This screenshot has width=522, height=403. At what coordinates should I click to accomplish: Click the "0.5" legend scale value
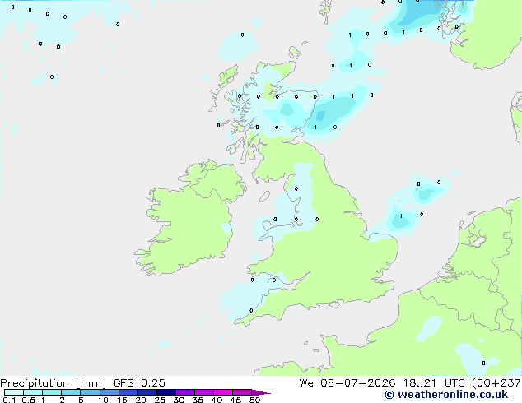[x=29, y=400]
